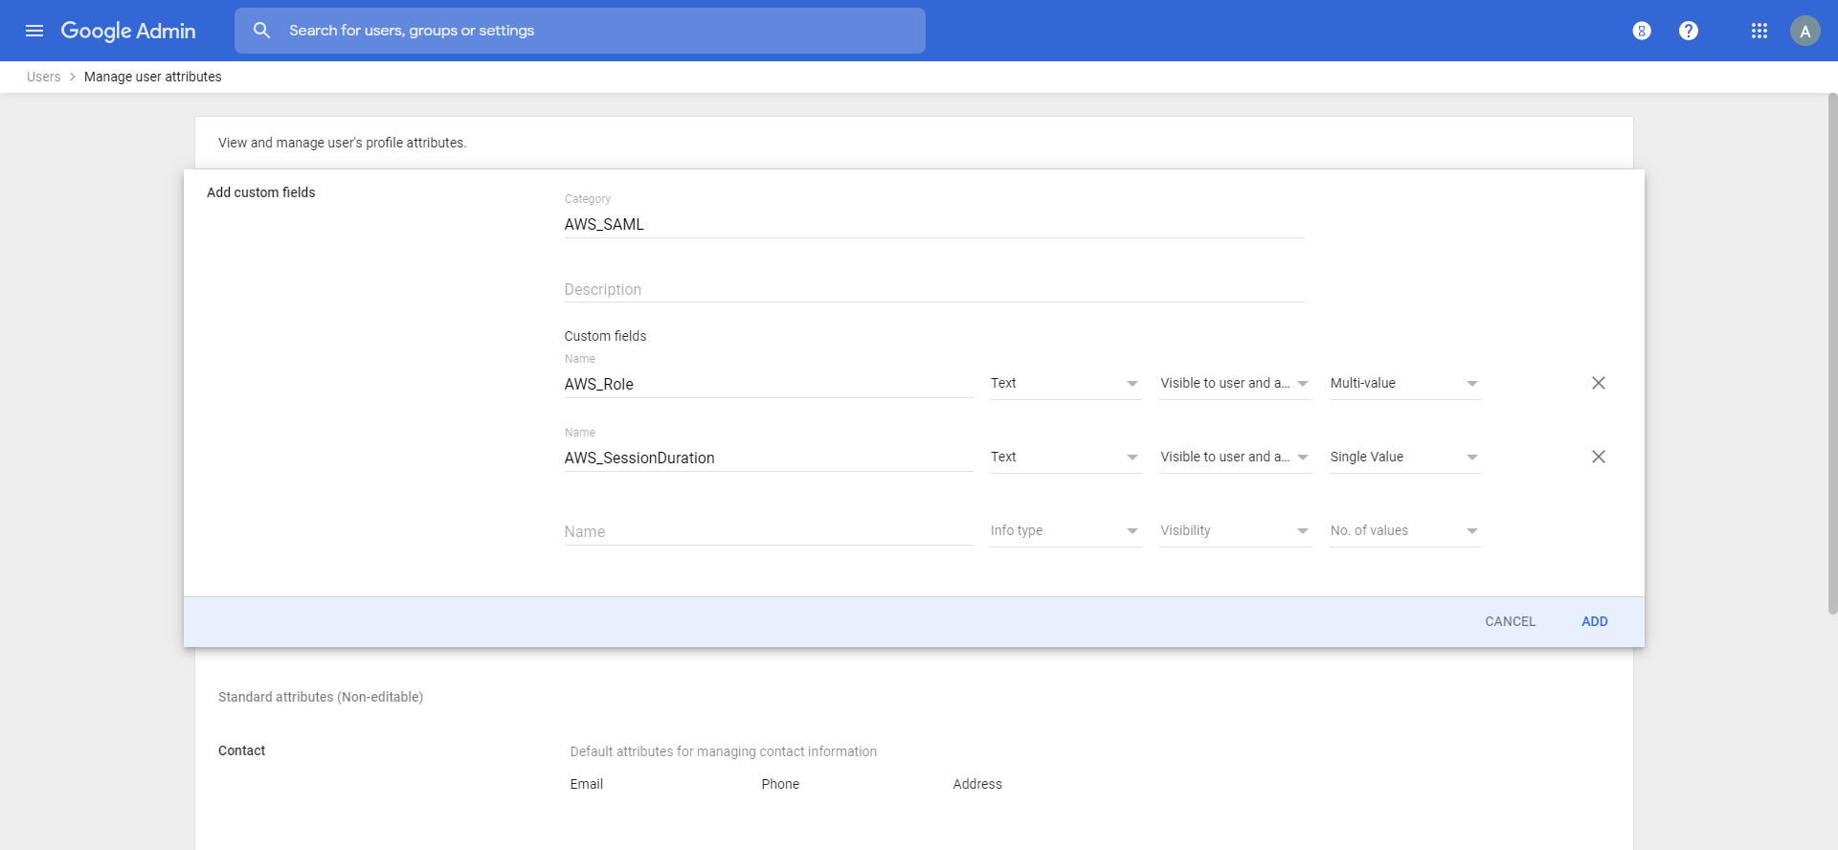
Task: Open Text type dropdown for AWS_SessionDuration
Action: 1065,457
